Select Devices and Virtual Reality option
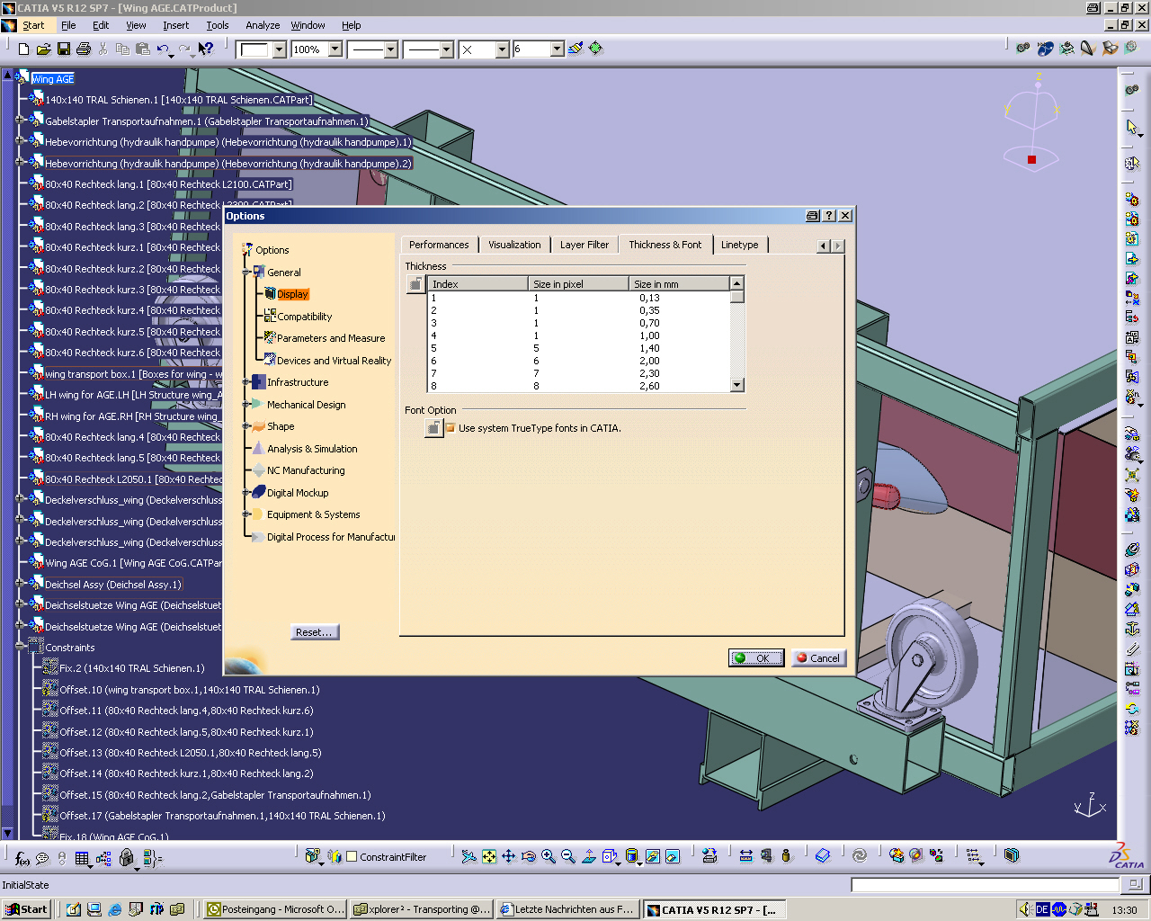Screen dimensions: 1151x921 (334, 361)
